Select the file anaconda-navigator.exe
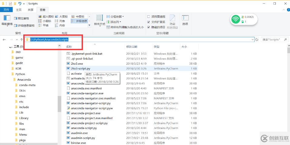Screen dimensions: 290x145 point(87,93)
